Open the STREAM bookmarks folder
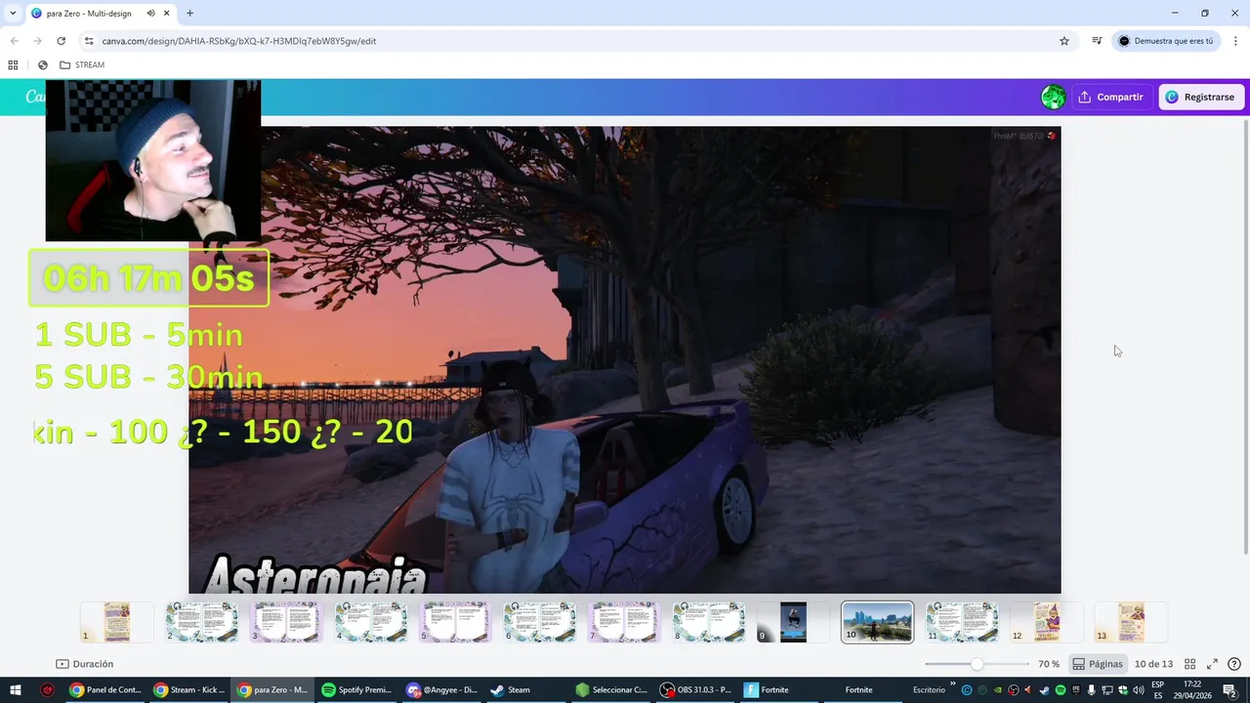Image resolution: width=1250 pixels, height=703 pixels. click(82, 65)
